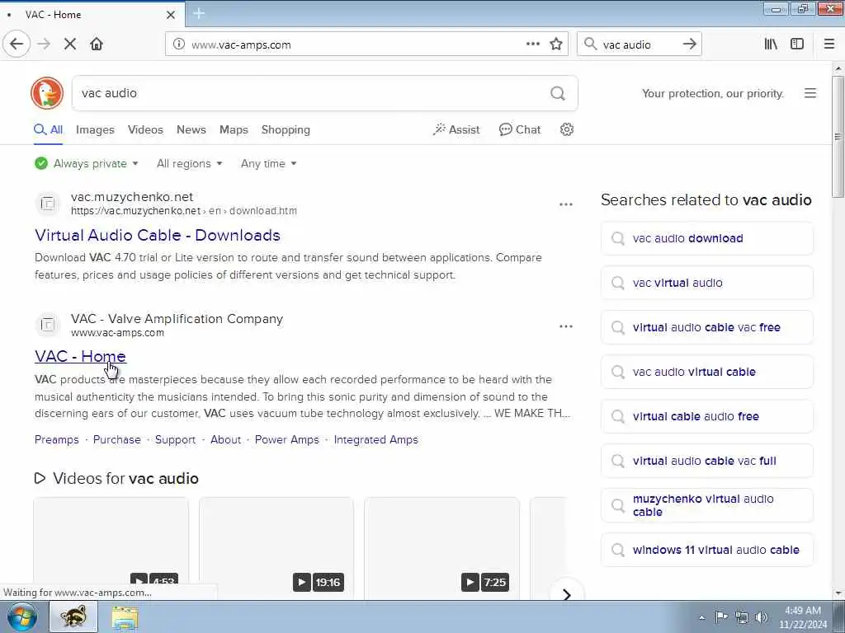Run toolbar search with arrow button
845x633 pixels.
click(x=689, y=45)
